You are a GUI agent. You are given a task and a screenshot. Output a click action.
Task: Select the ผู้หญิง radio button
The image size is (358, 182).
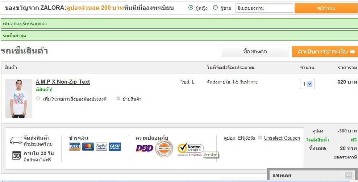191,8
